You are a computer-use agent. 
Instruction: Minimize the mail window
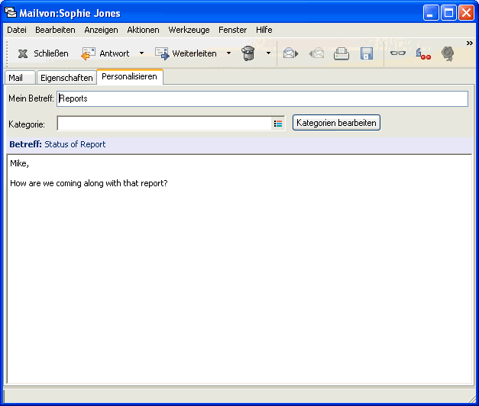(430, 13)
